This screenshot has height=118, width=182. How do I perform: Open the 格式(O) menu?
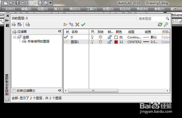pyautogui.click(x=75, y=9)
